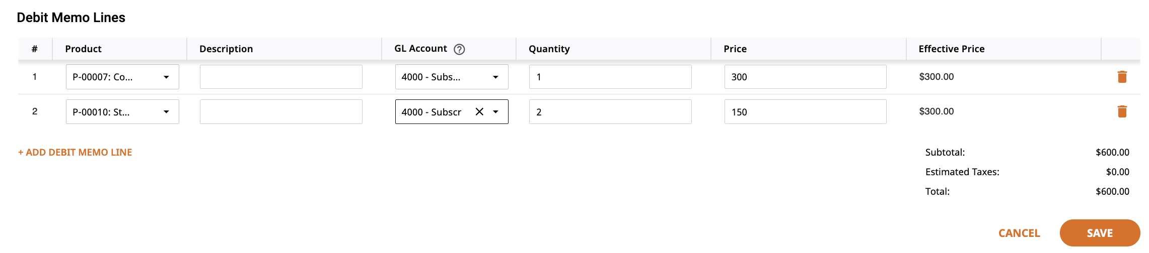Click the Effective Price column header

(x=952, y=49)
